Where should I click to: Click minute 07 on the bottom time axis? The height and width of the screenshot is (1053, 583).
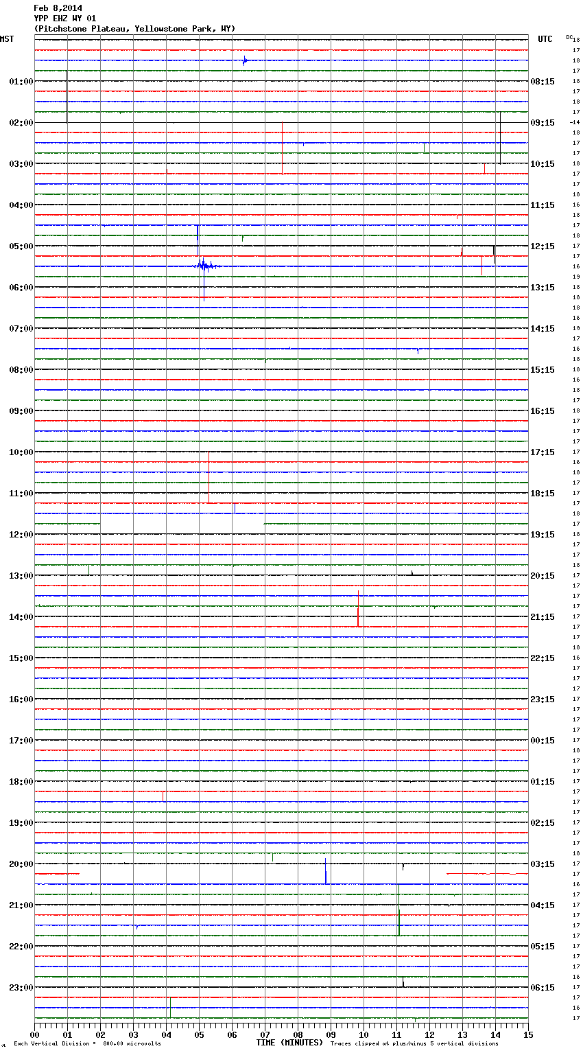pos(265,1034)
